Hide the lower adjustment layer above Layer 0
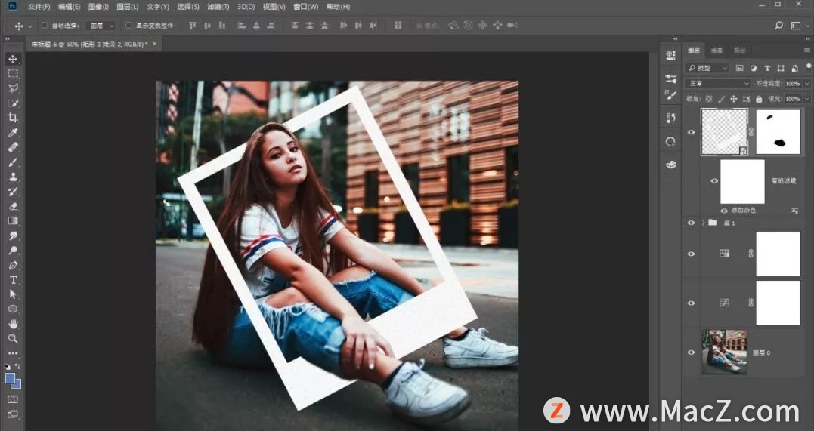 coord(691,303)
